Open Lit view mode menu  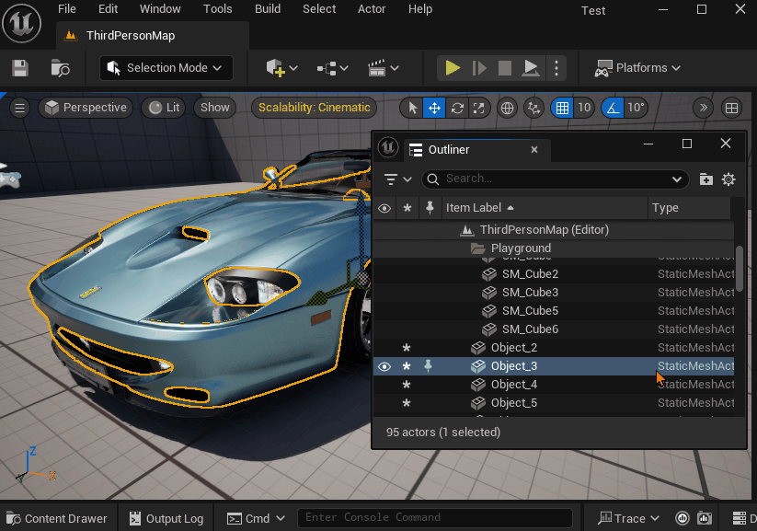164,108
